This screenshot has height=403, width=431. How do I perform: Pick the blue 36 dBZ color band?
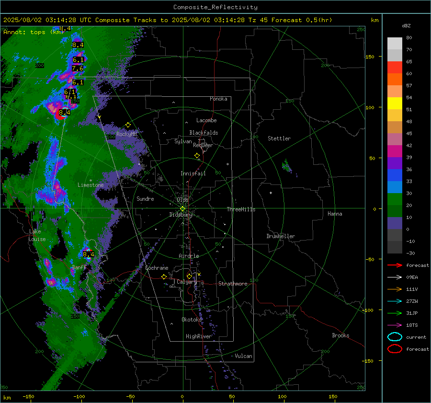coord(395,175)
